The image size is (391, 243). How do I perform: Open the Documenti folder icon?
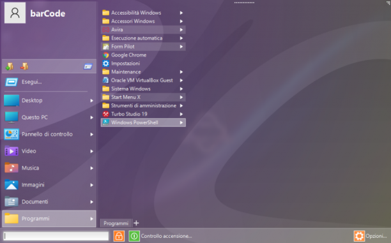(x=11, y=202)
